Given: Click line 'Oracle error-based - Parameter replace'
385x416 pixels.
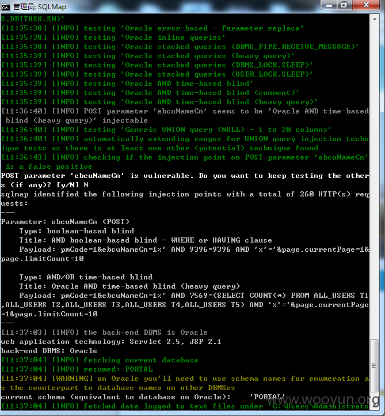Looking at the screenshot, I should click(x=152, y=28).
